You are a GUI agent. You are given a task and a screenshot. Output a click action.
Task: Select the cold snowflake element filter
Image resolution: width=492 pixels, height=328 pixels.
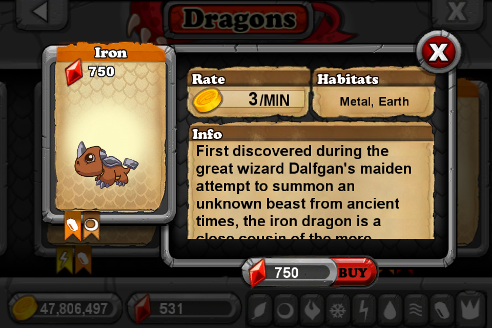(337, 310)
